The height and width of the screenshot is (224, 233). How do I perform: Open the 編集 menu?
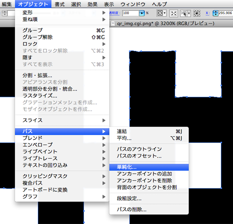(6, 4)
